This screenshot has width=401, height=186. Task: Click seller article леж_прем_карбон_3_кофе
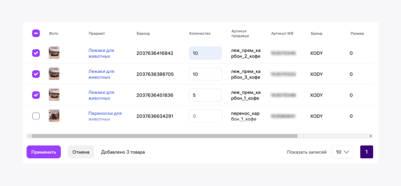tap(246, 74)
